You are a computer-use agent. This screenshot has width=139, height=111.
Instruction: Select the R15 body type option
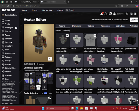46,93
